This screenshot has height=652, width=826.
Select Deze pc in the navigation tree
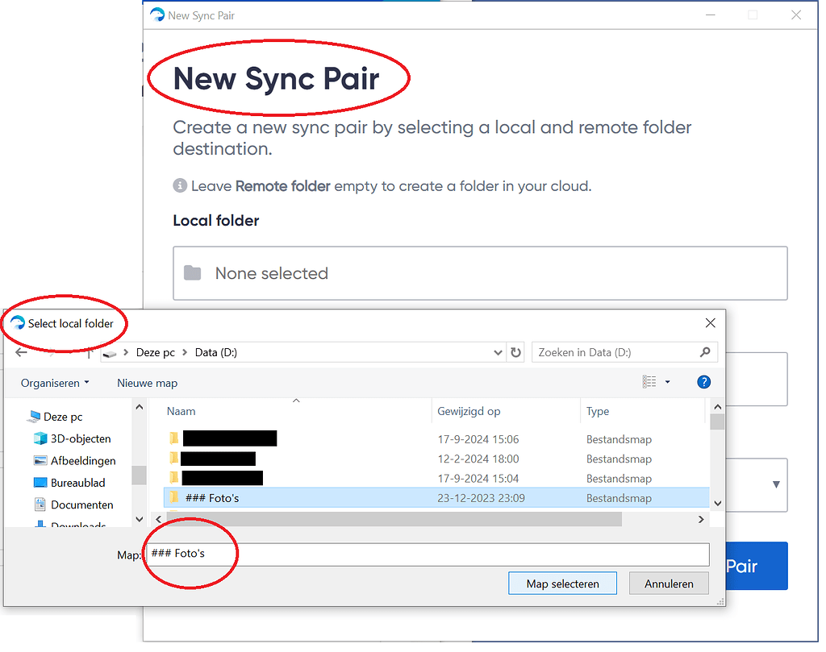pos(63,417)
